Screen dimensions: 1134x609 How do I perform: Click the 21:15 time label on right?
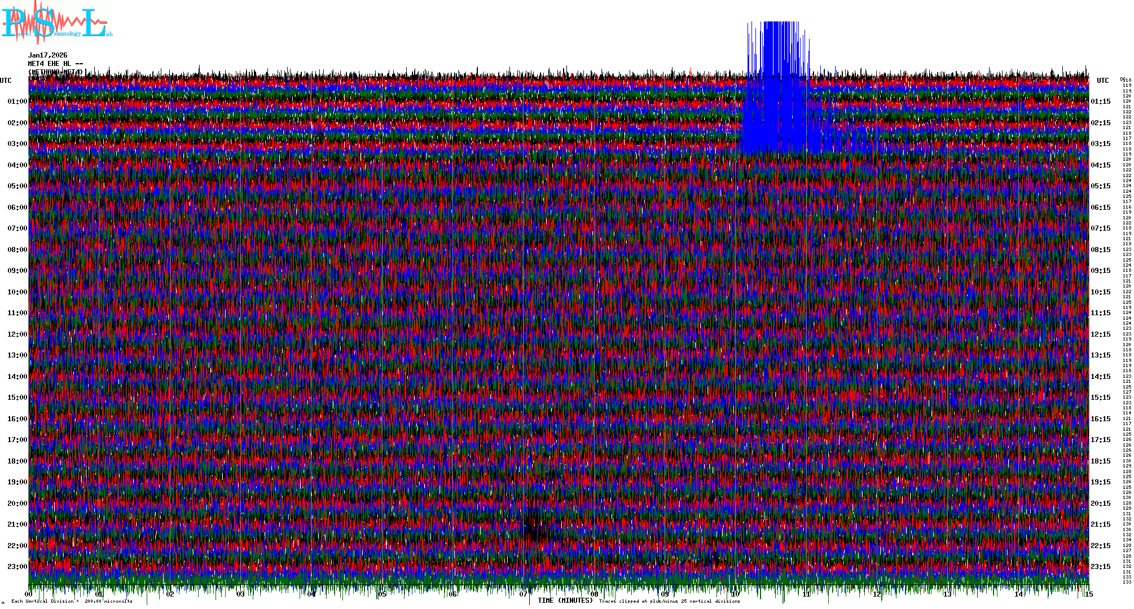tap(1100, 524)
